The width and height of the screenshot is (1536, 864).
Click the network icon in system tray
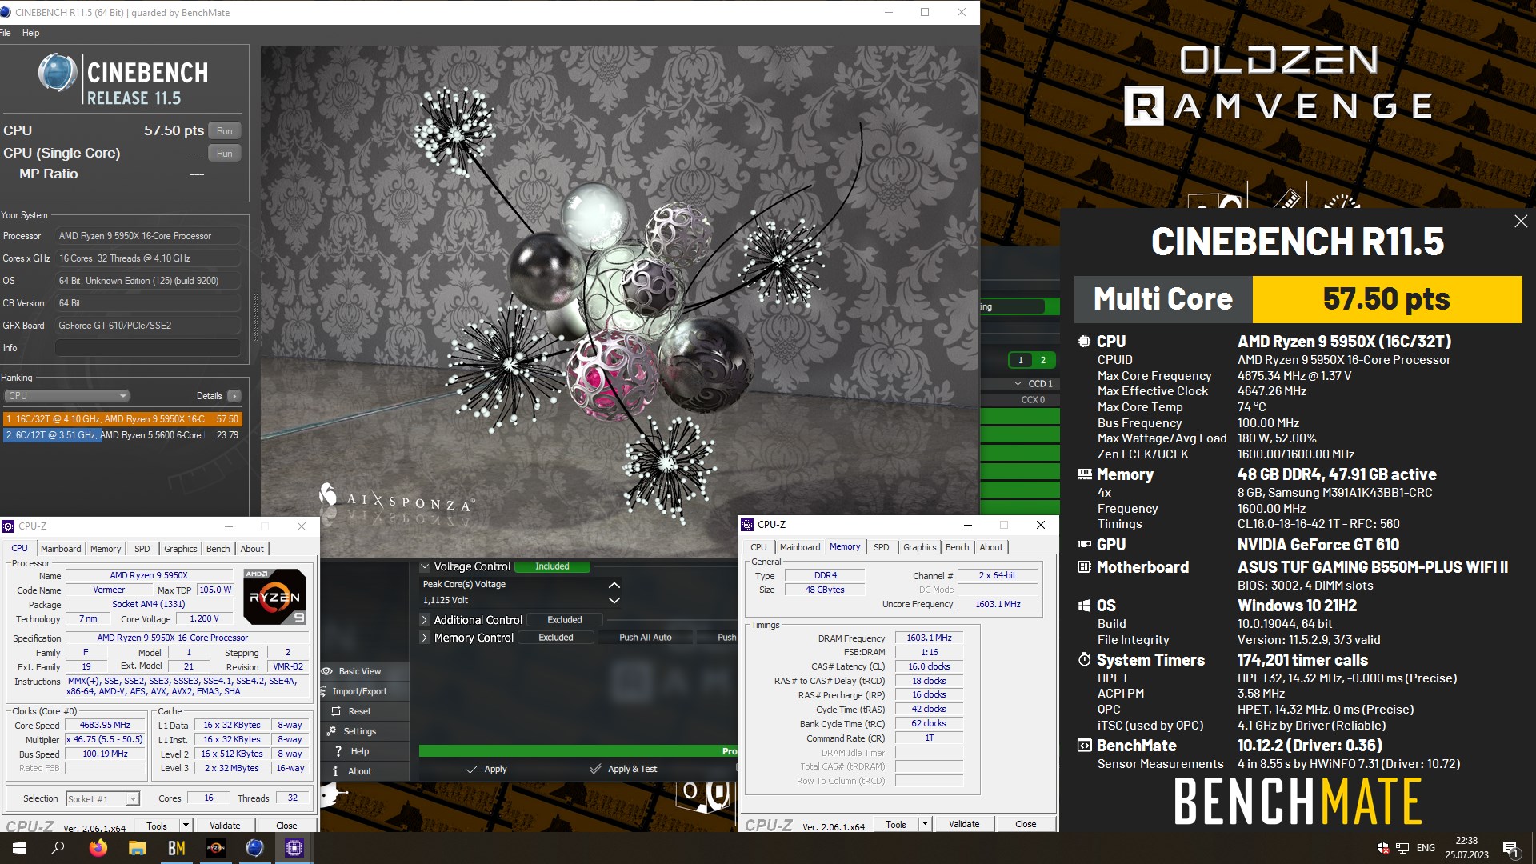click(x=1402, y=848)
